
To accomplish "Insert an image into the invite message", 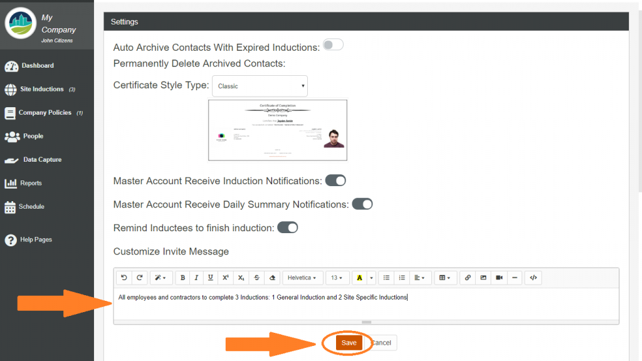I will pyautogui.click(x=483, y=278).
